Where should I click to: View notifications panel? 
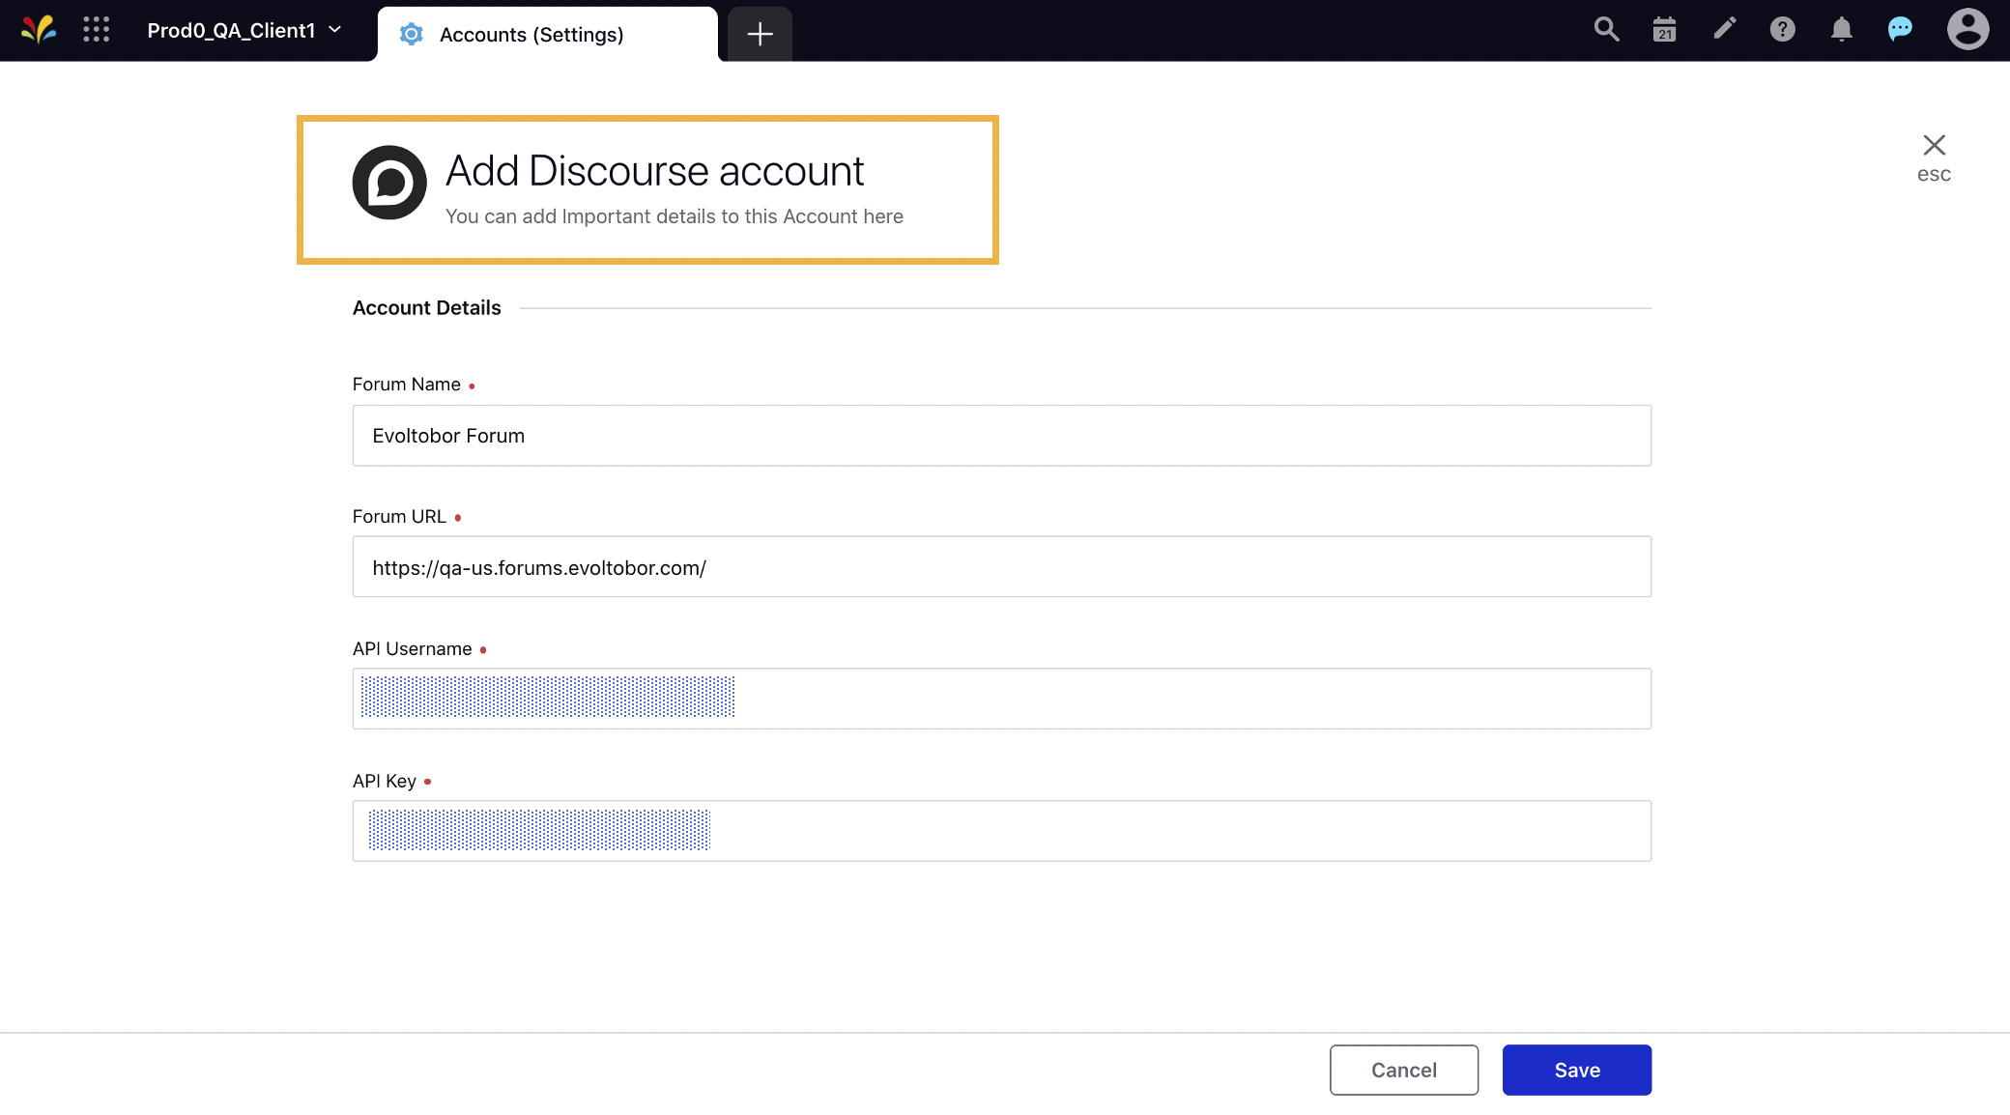point(1841,30)
